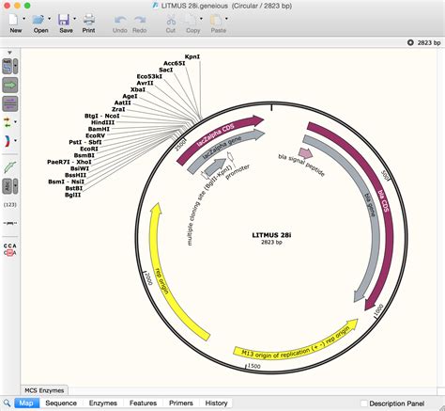
Task: Switch to the Map tab
Action: [26, 403]
